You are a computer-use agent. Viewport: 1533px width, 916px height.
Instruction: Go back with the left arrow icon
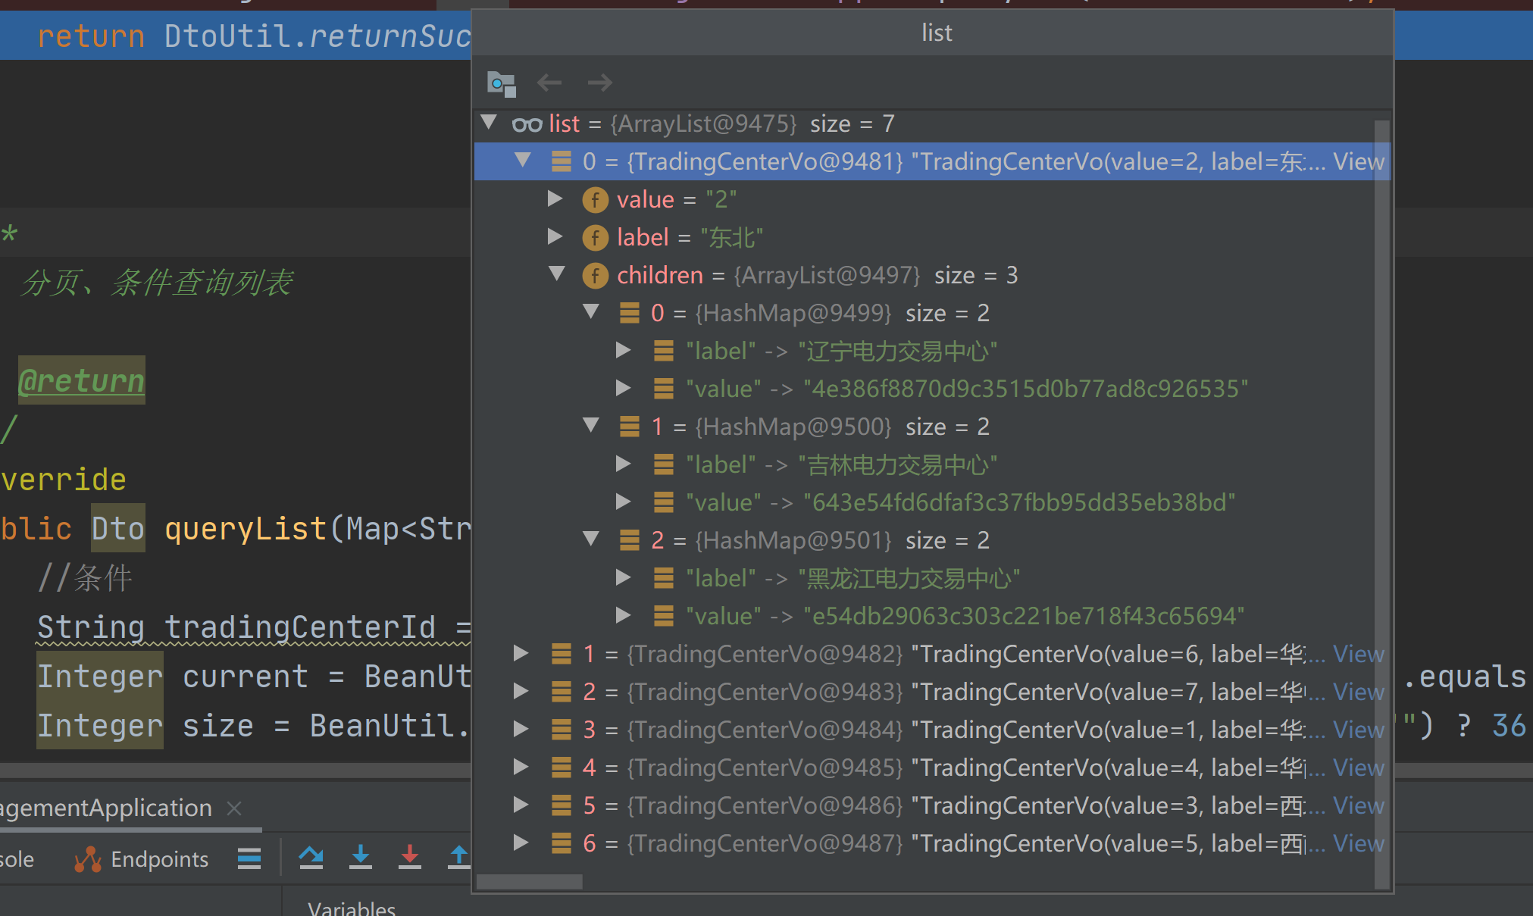click(549, 82)
